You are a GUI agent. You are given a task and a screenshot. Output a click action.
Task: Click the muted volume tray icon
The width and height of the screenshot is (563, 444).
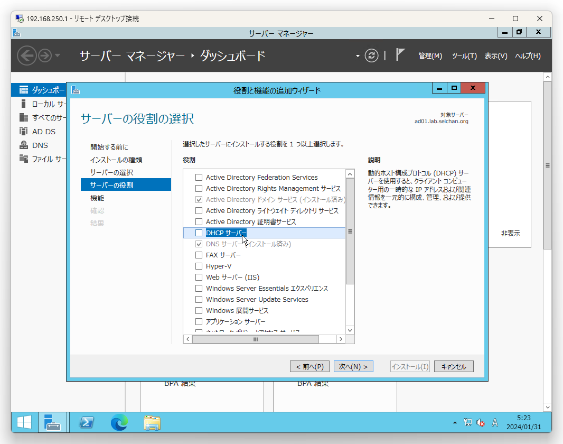tap(481, 422)
